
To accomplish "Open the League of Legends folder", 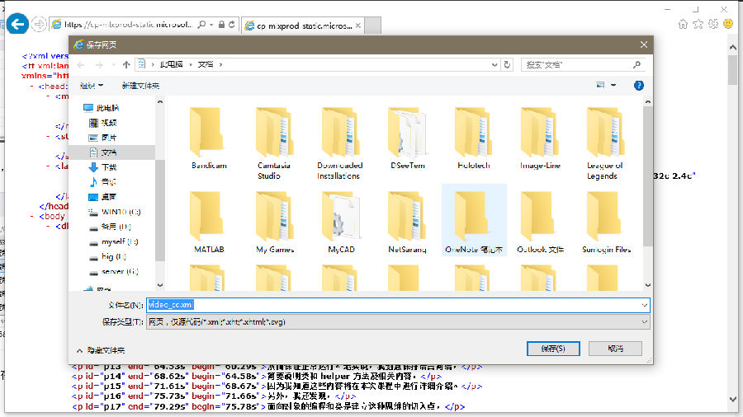I will tap(604, 143).
